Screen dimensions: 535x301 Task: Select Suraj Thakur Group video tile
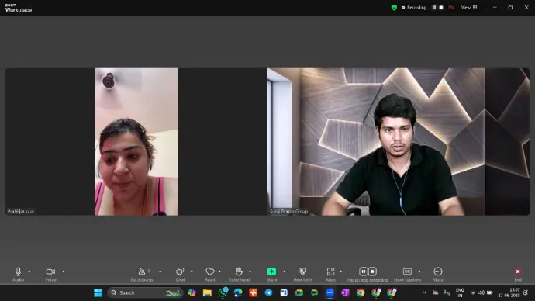click(x=399, y=142)
